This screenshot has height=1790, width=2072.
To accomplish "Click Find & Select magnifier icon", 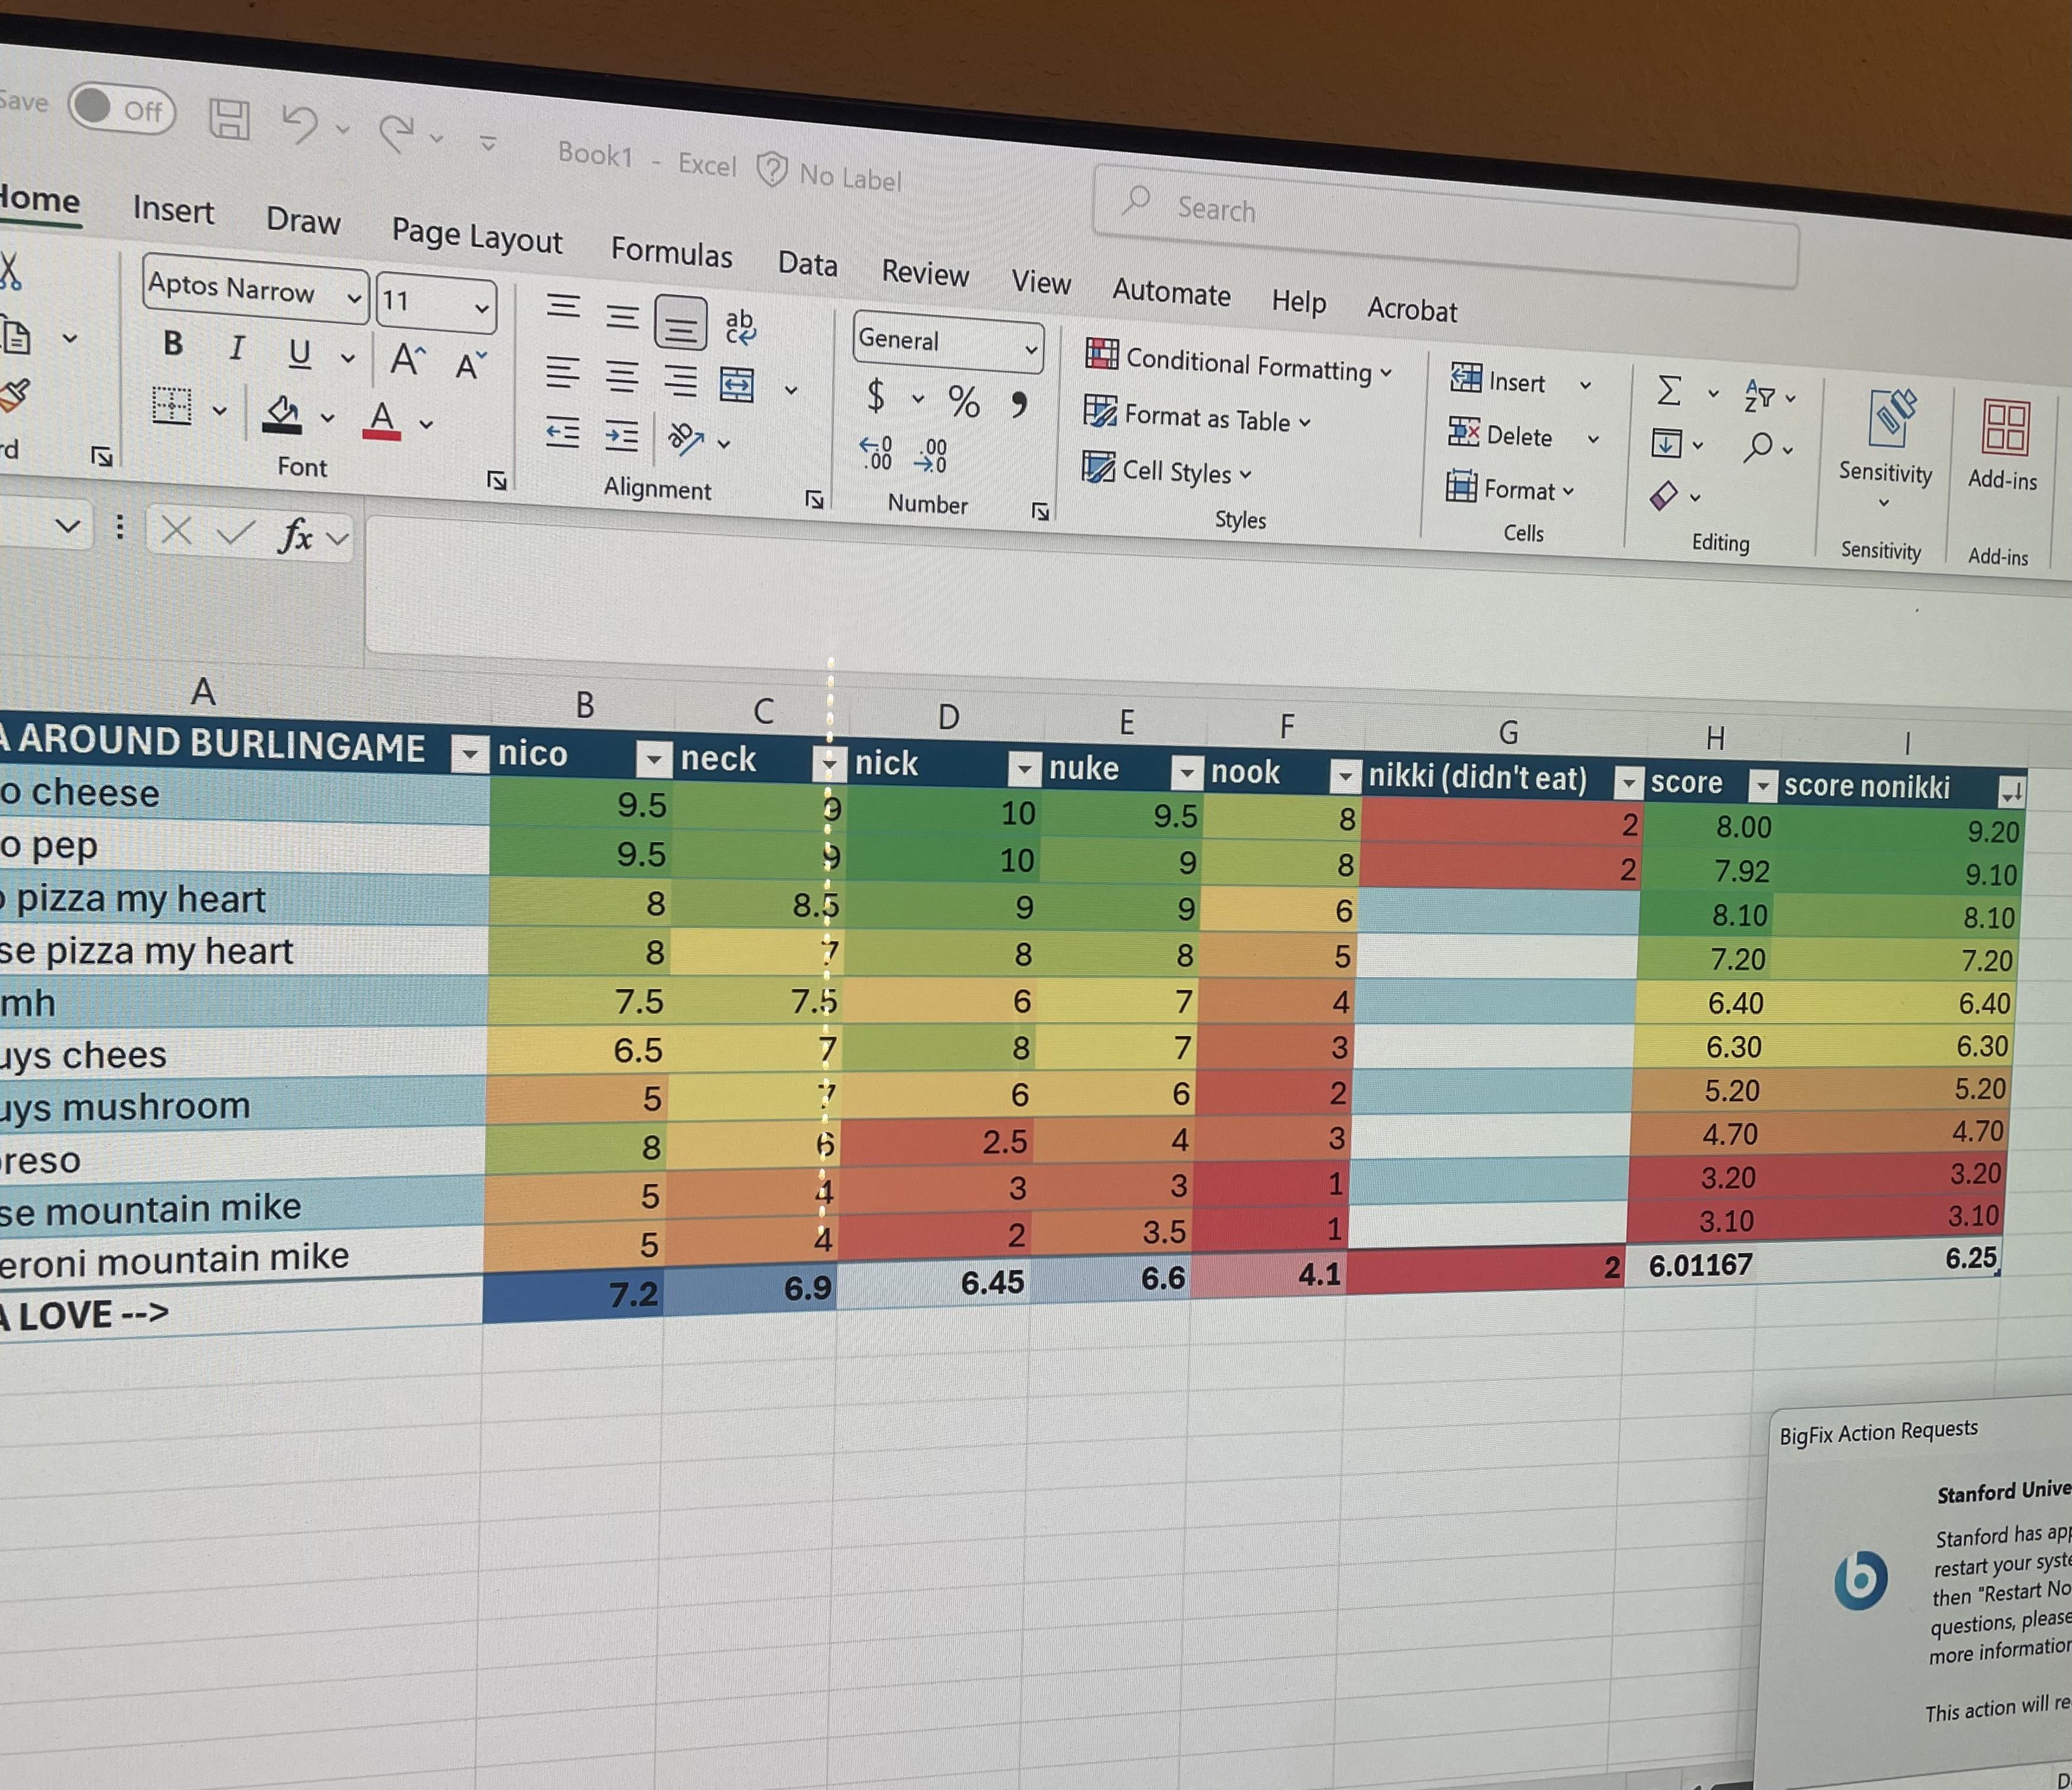I will coord(1757,448).
